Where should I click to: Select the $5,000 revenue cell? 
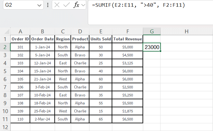127,47
